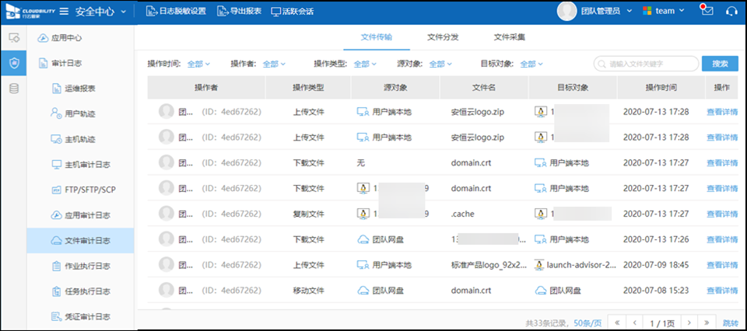
Task: Click 导出报表 export report button
Action: [240, 11]
